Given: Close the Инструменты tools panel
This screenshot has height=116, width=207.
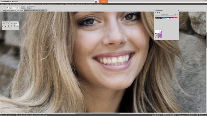Looking at the screenshot, I should [x=19, y=22].
